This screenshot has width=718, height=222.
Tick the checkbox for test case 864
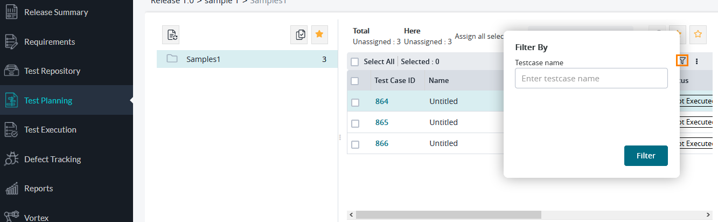tap(355, 102)
